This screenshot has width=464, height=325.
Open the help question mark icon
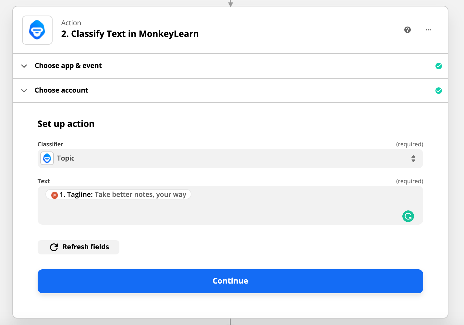(408, 30)
